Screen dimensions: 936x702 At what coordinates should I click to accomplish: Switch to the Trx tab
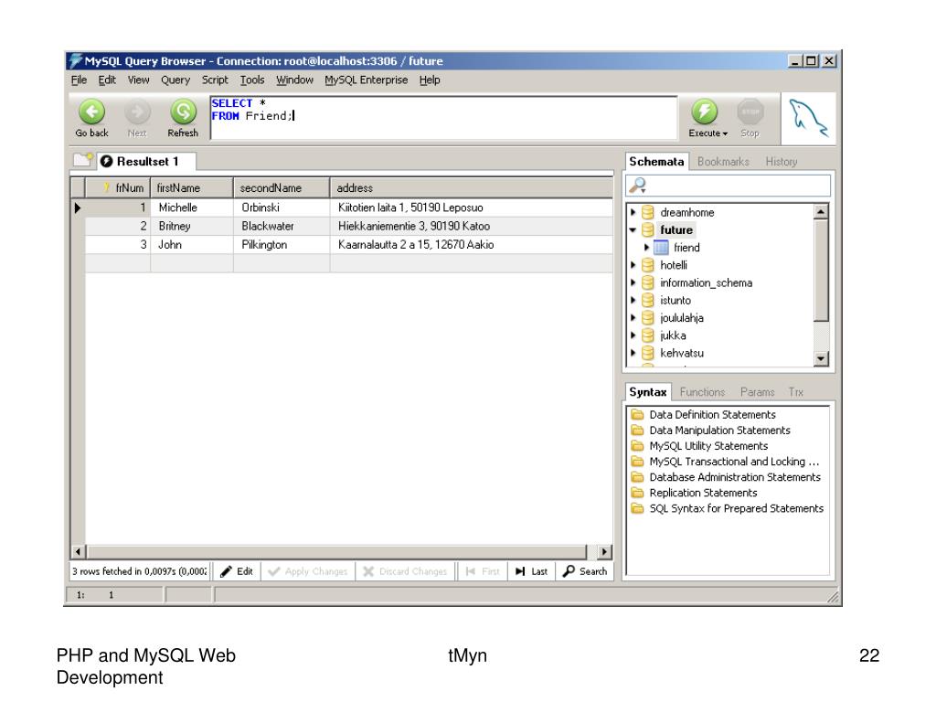[796, 392]
